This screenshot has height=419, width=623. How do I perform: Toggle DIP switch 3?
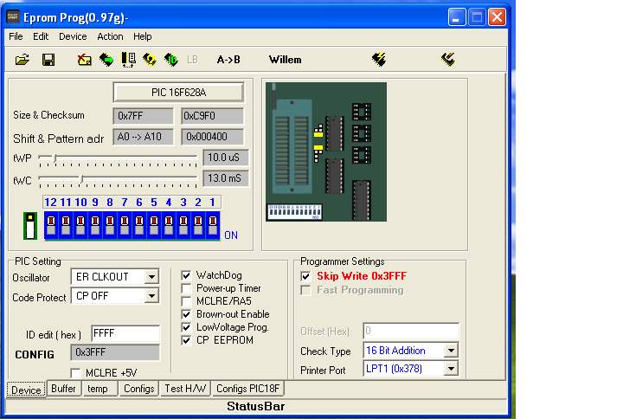click(x=183, y=225)
